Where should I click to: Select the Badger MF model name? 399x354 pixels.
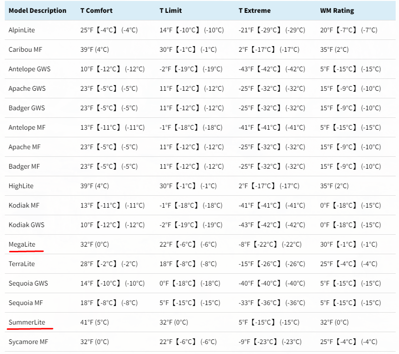[x=24, y=166]
